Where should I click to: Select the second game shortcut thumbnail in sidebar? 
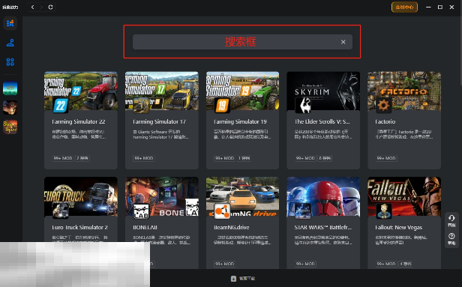(10, 107)
